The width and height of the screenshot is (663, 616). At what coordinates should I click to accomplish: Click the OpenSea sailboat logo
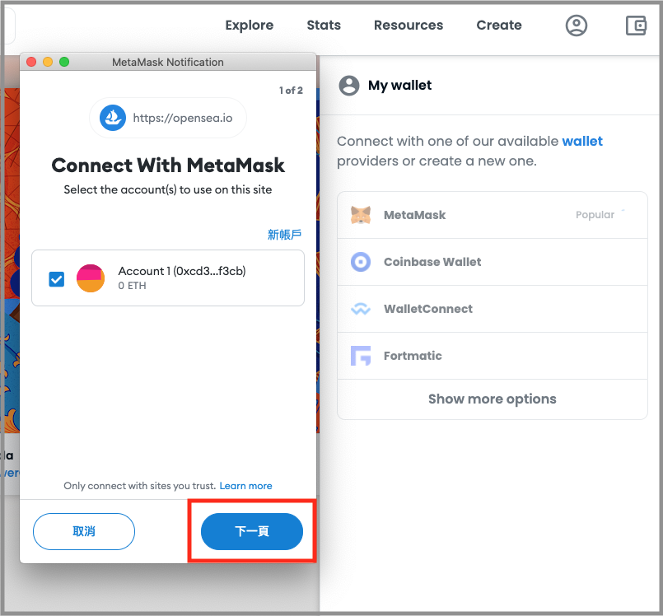coord(113,118)
